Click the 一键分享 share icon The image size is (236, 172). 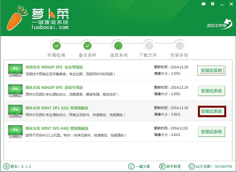(x=131, y=166)
